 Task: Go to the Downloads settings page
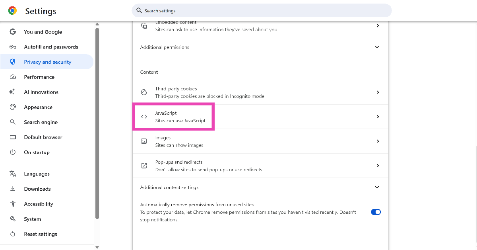pos(37,189)
